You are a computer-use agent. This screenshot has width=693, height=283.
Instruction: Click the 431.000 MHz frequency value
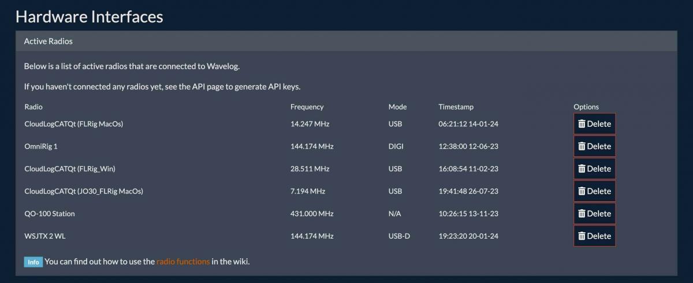tap(312, 214)
